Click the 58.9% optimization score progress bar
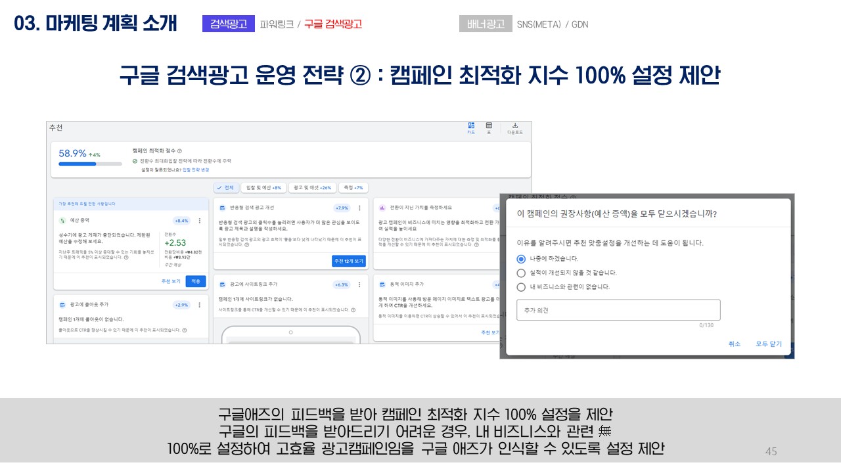Screen dimensions: 841x473 click(x=90, y=164)
